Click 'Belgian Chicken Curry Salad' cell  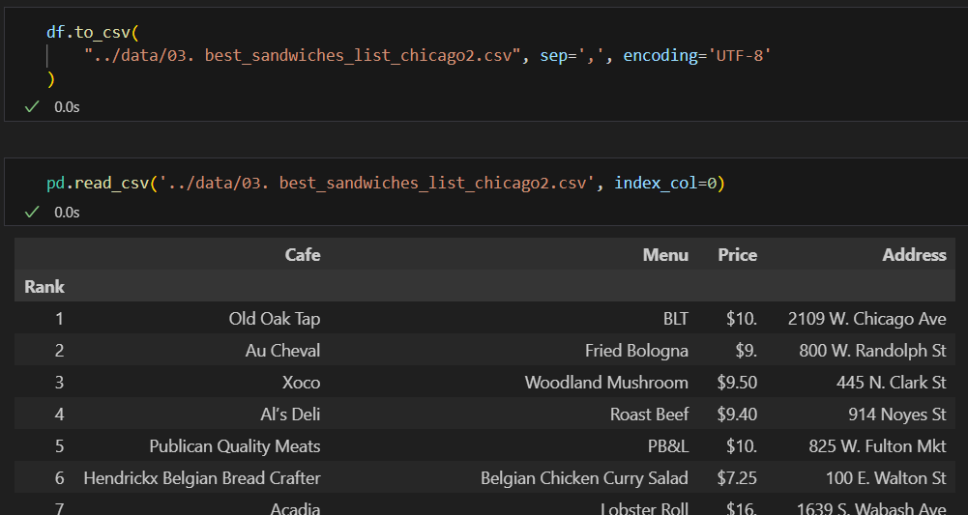point(584,478)
